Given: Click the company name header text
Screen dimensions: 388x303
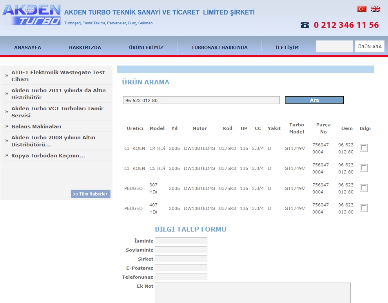Looking at the screenshot, I should coord(160,12).
